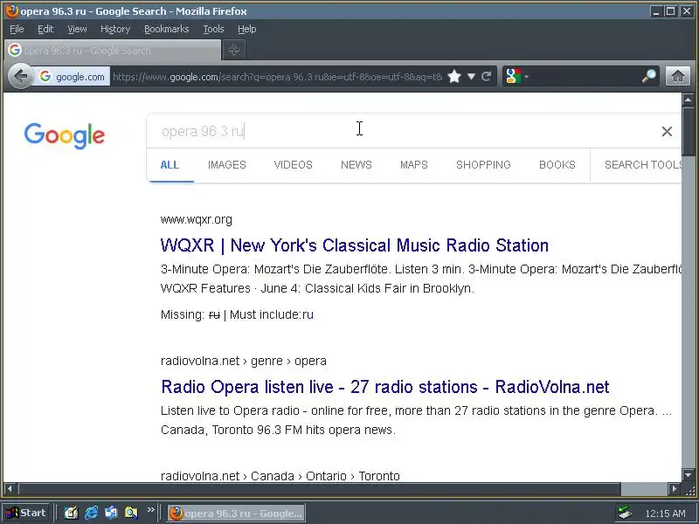Launch Internet Explorer from quick launch
Viewport: 699px width, 524px height.
[x=92, y=513]
